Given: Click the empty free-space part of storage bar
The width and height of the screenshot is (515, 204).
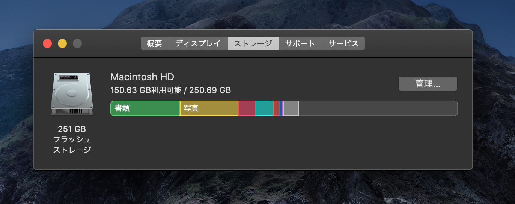Looking at the screenshot, I should (x=377, y=108).
